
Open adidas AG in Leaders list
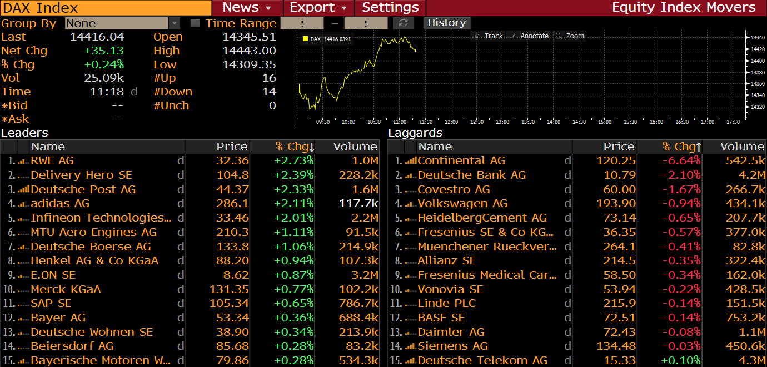pyautogui.click(x=60, y=204)
